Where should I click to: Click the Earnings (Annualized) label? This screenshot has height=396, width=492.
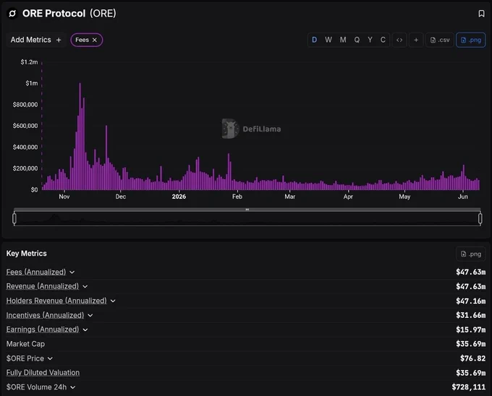pos(43,330)
